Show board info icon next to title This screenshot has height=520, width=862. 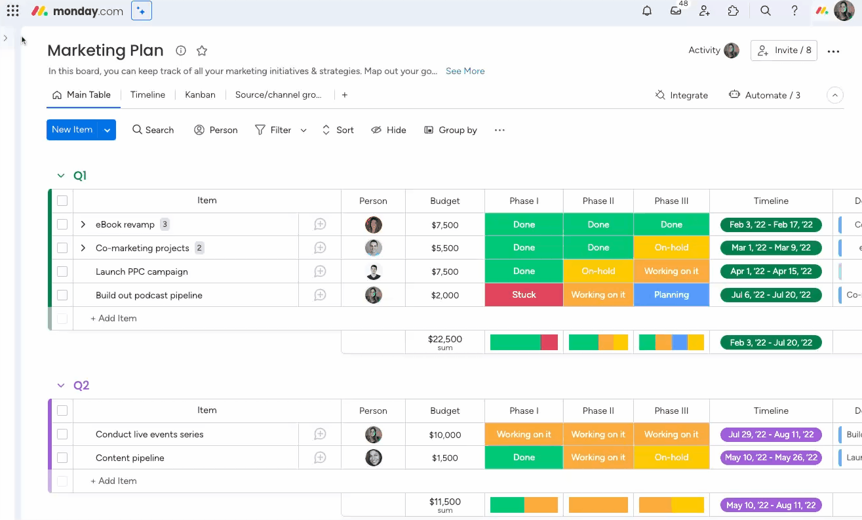tap(181, 50)
